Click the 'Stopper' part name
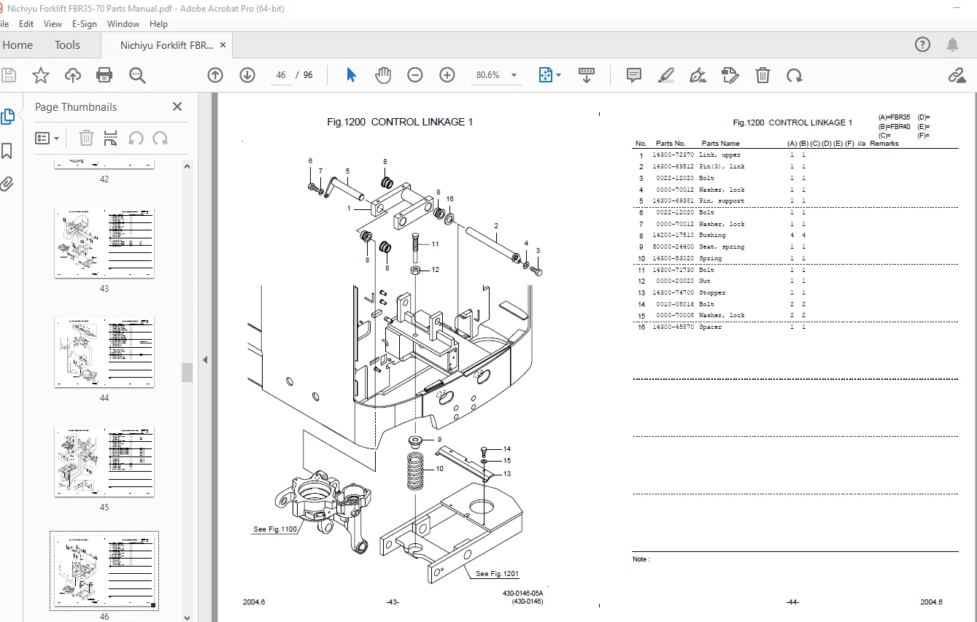The width and height of the screenshot is (977, 622). pos(712,293)
